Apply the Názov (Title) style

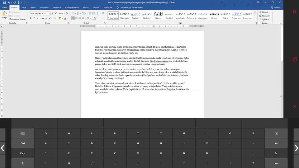click(x=158, y=16)
